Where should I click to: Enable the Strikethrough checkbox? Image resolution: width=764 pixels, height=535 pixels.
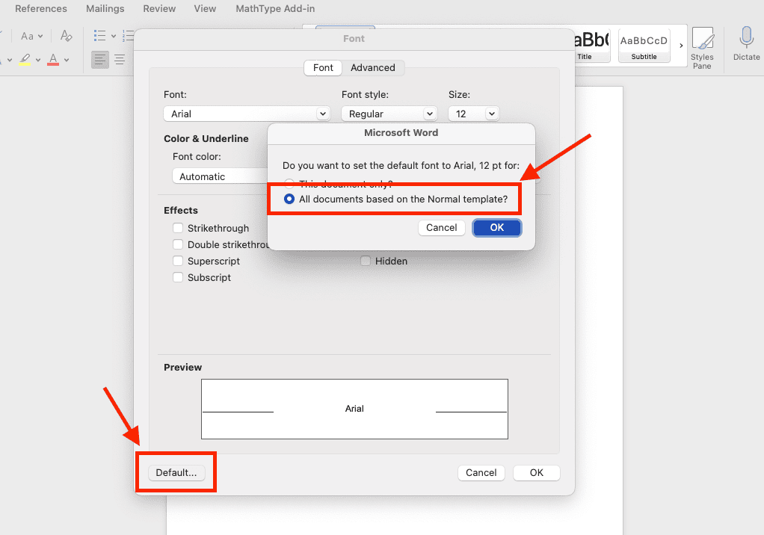tap(178, 228)
